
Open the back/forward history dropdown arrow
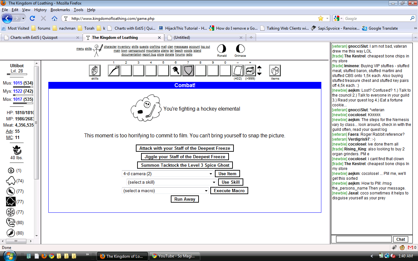click(x=24, y=18)
